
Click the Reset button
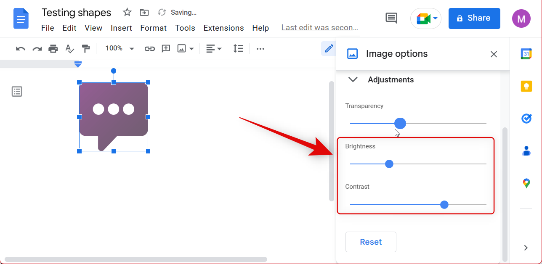pos(371,242)
